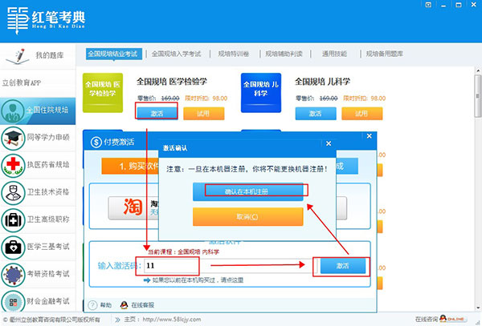Open 在线客服 QQ penguin icon
Viewport: 482px width, 326px height.
tap(125, 305)
